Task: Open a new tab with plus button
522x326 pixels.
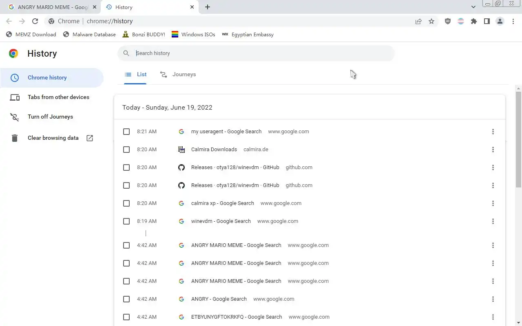Action: click(208, 7)
